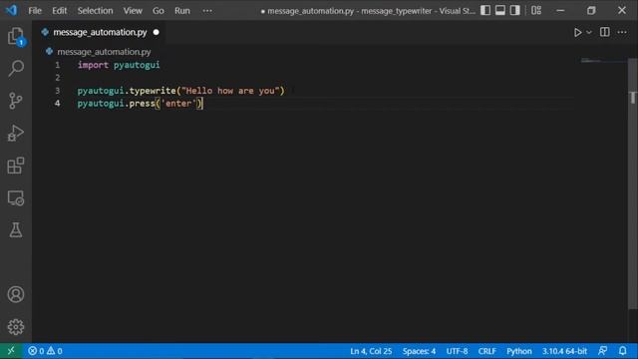Open the Edit menu
Image resolution: width=638 pixels, height=359 pixels.
(59, 11)
